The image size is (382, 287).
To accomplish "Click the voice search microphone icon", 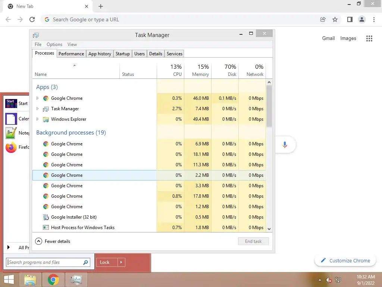I will (285, 145).
